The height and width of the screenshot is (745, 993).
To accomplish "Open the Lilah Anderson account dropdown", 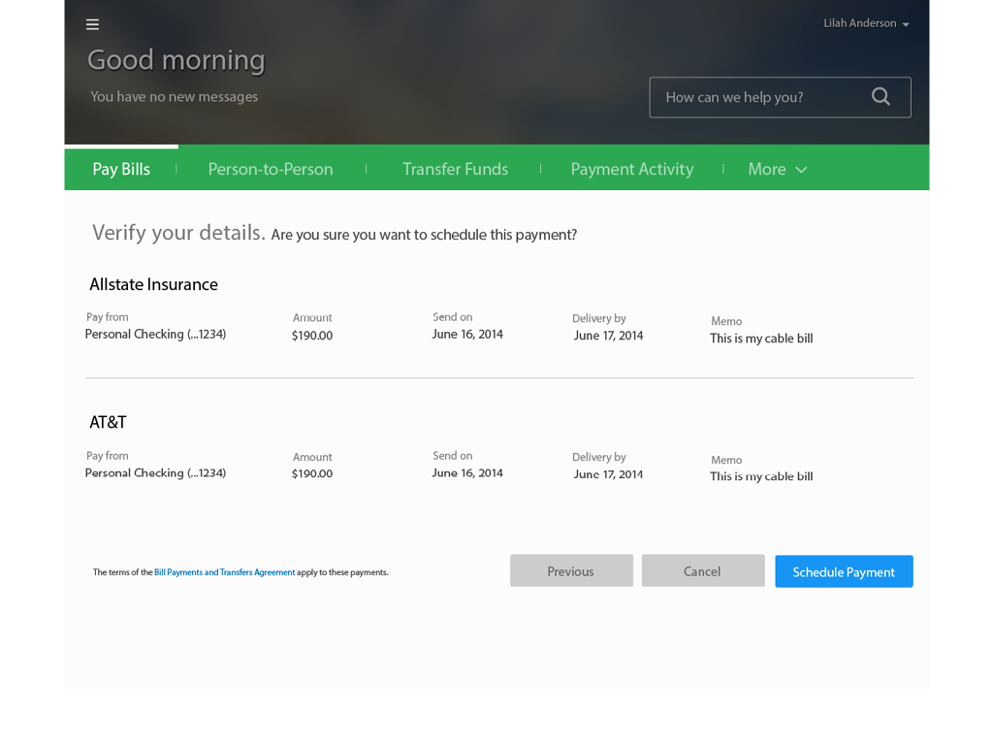I will click(866, 23).
